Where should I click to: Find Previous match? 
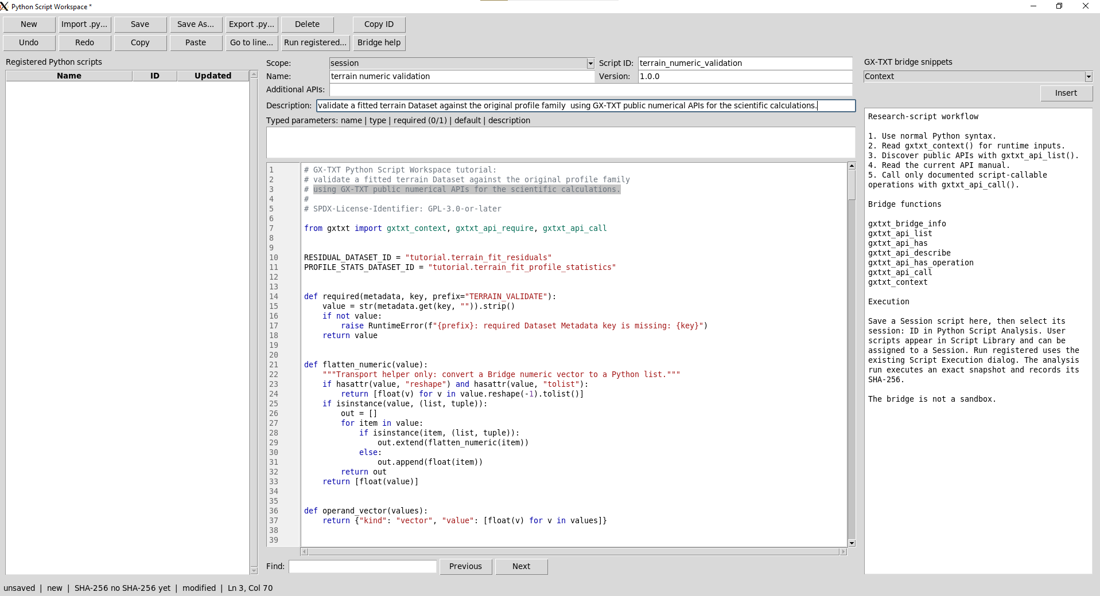coord(465,566)
